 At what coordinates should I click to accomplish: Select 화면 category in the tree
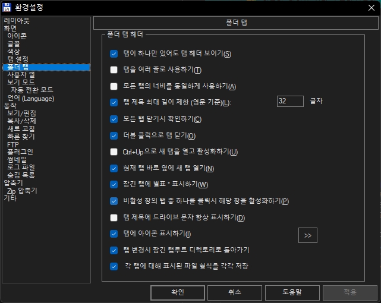click(10, 29)
